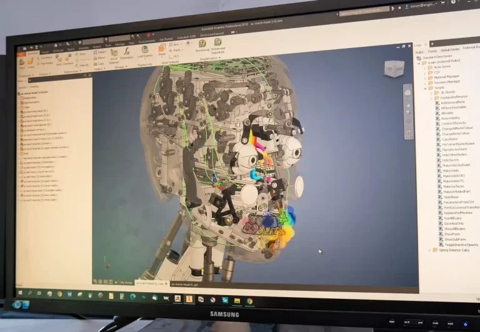The height and width of the screenshot is (332, 480).
Task: Expand the Simplification panel dropdown
Action: 219,58
